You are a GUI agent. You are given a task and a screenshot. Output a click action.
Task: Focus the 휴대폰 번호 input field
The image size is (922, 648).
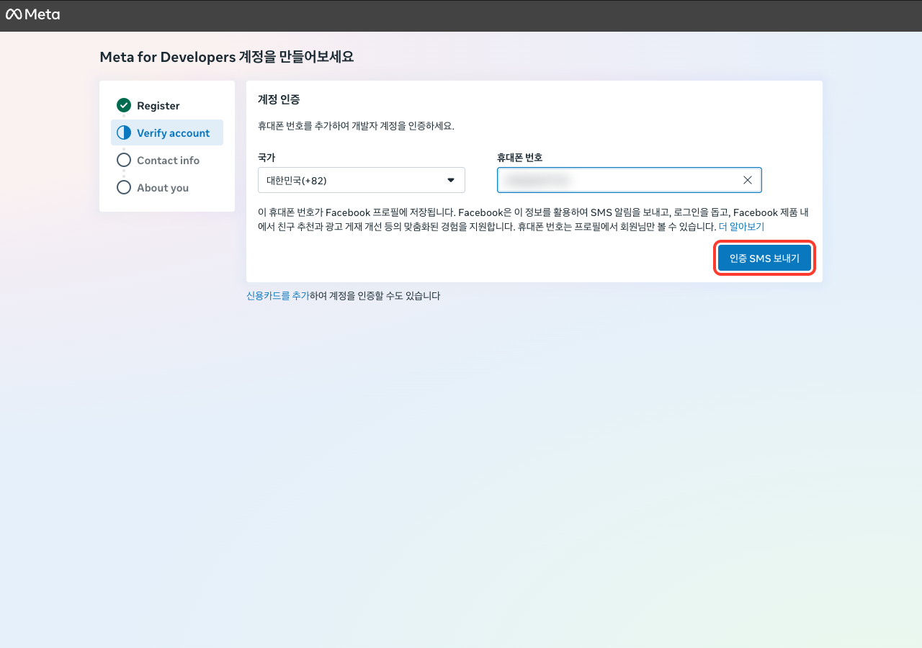tap(629, 180)
